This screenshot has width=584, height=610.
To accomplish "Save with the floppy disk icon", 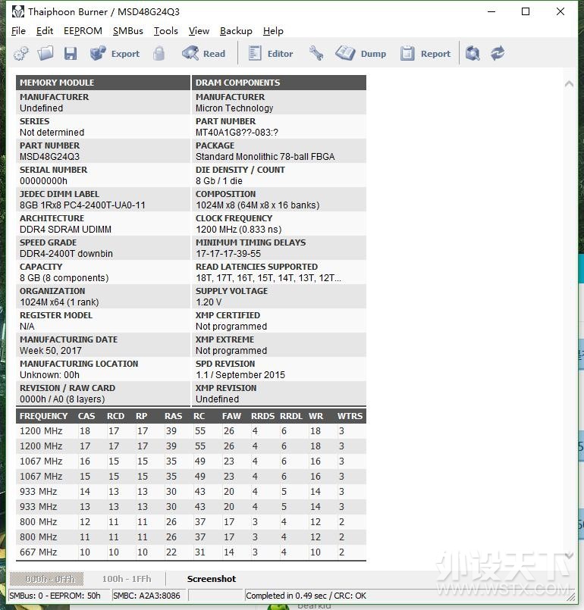I will point(70,53).
